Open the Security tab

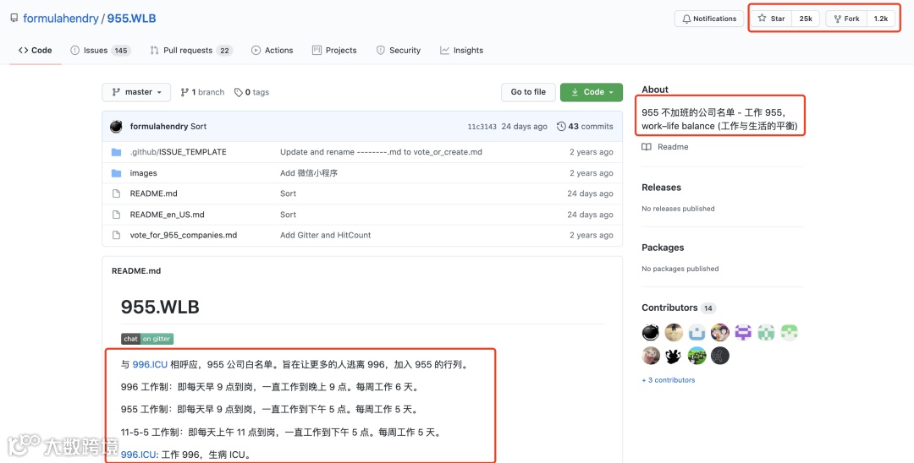coord(398,51)
